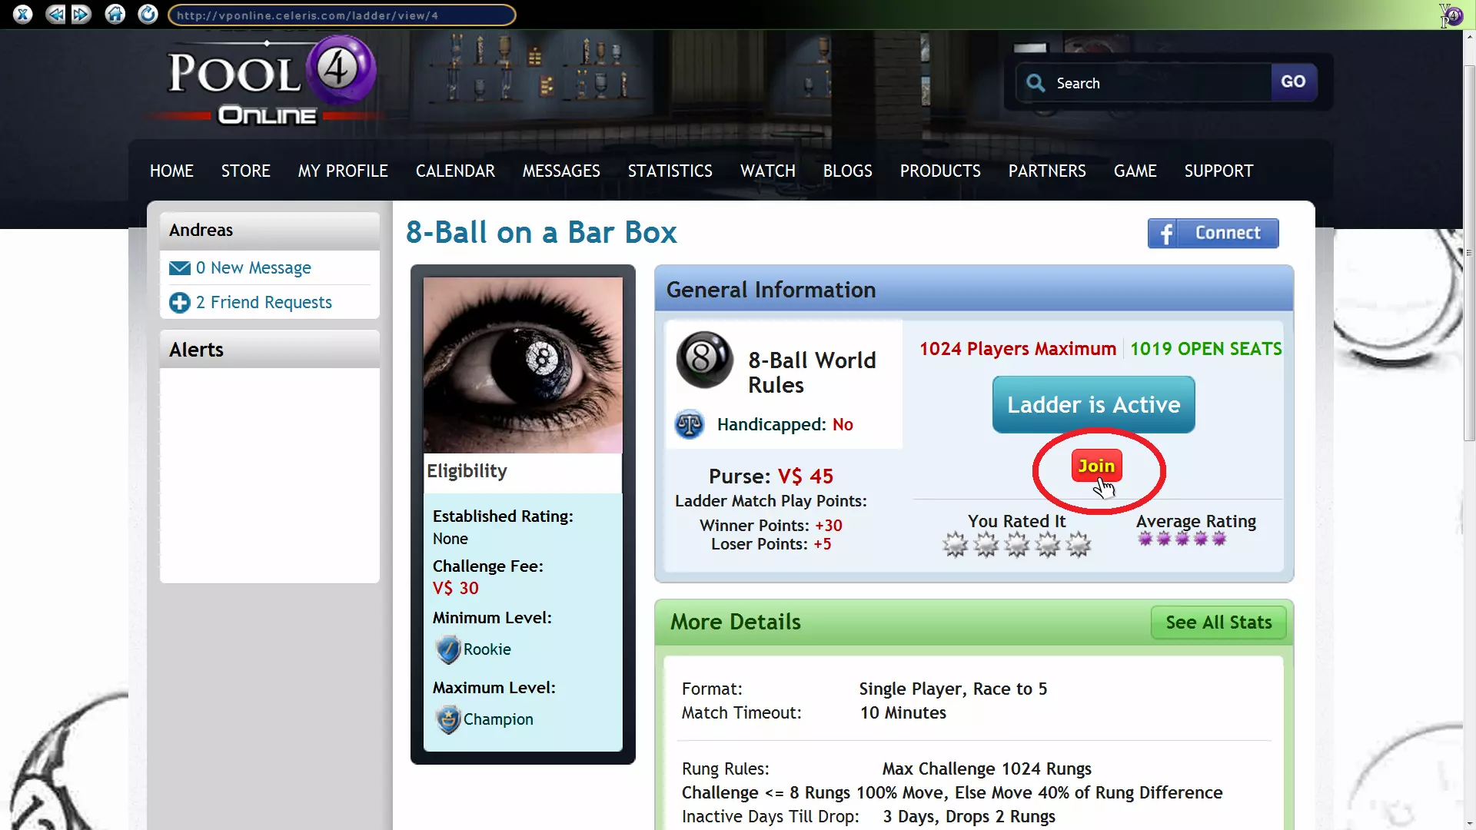Open the STATISTICS menu item
1476x830 pixels.
[670, 171]
